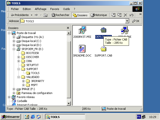Screen dimensions: 160x120
Task: Click the Delete (X) toolbar icon
Action: tap(125, 15)
